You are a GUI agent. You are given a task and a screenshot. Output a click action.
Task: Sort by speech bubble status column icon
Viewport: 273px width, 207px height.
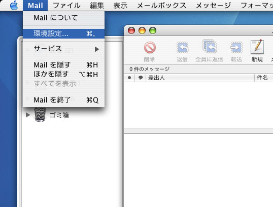pyautogui.click(x=141, y=78)
